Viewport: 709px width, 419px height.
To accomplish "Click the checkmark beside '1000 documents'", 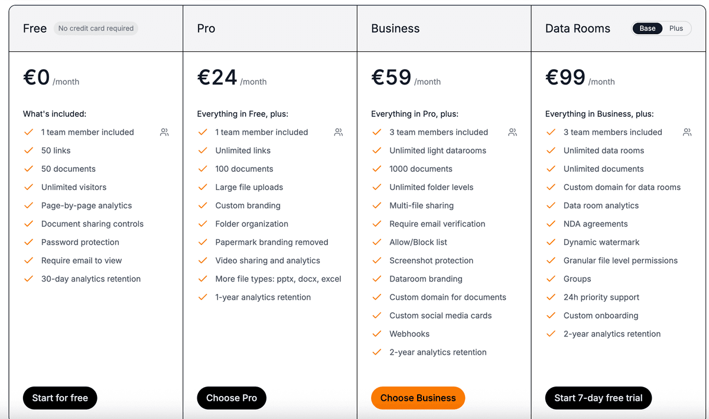I will point(377,169).
